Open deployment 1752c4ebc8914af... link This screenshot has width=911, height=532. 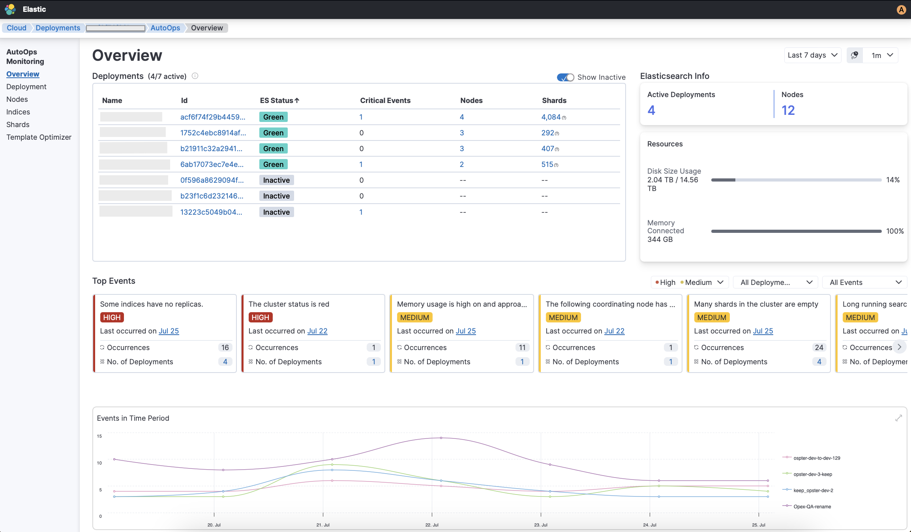(x=213, y=133)
